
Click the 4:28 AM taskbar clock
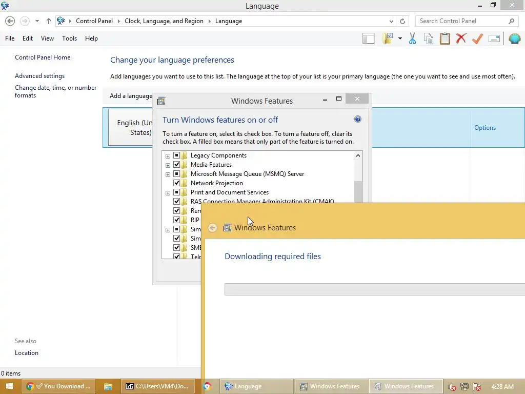pyautogui.click(x=502, y=387)
